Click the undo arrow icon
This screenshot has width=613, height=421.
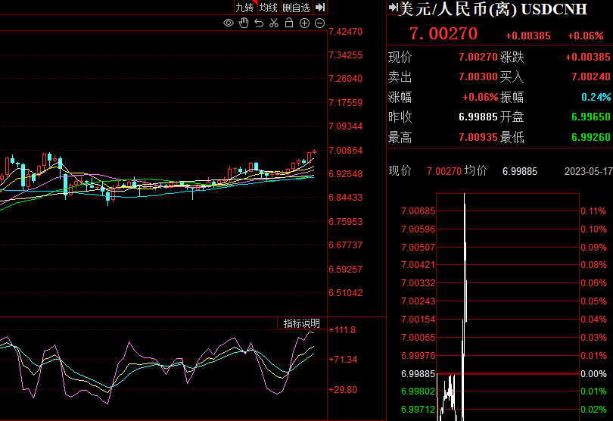click(259, 23)
